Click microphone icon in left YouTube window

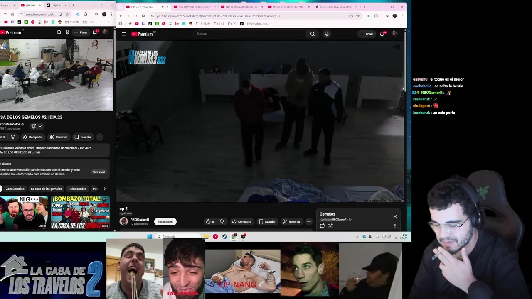pos(67,32)
